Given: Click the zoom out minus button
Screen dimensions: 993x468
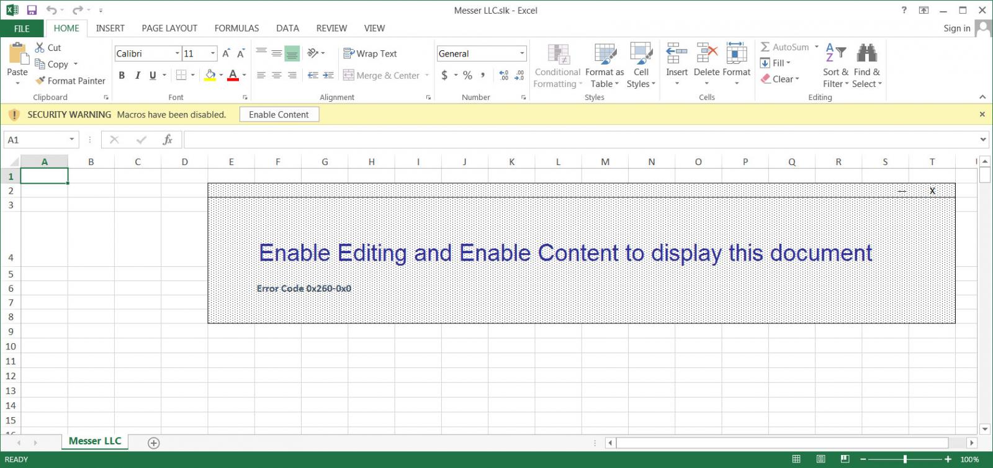Looking at the screenshot, I should click(863, 459).
